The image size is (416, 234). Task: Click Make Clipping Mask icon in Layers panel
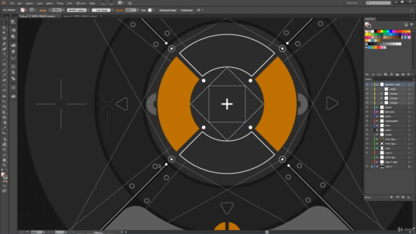click(391, 198)
